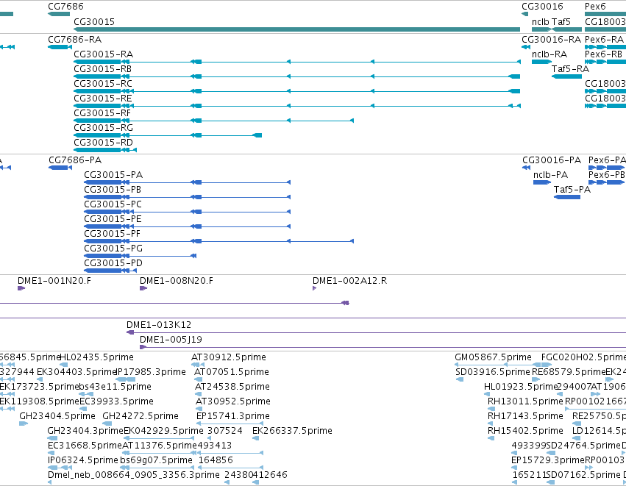Open the CG30016 gene label

pos(542,7)
